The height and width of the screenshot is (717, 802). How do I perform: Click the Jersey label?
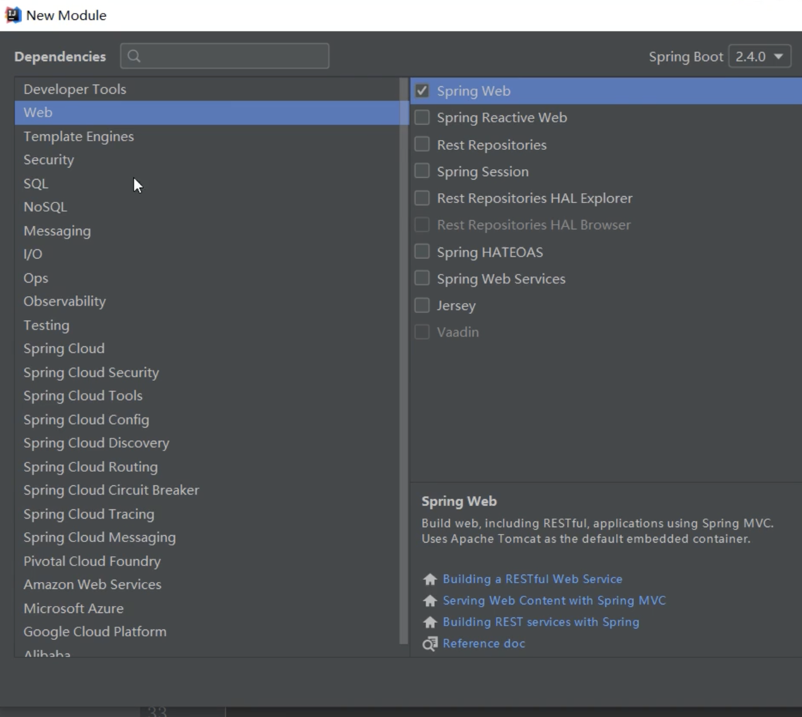click(x=456, y=305)
